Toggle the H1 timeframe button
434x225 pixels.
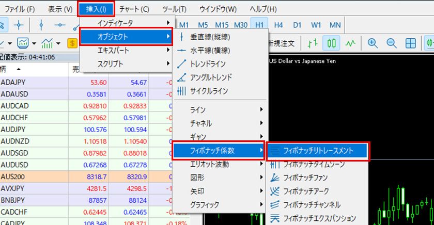coord(258,24)
